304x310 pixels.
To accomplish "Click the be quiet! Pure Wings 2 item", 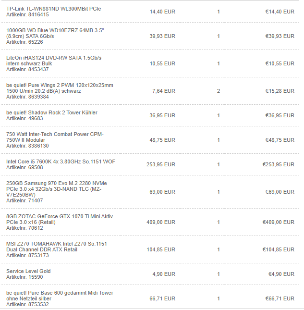I will click(x=60, y=85).
